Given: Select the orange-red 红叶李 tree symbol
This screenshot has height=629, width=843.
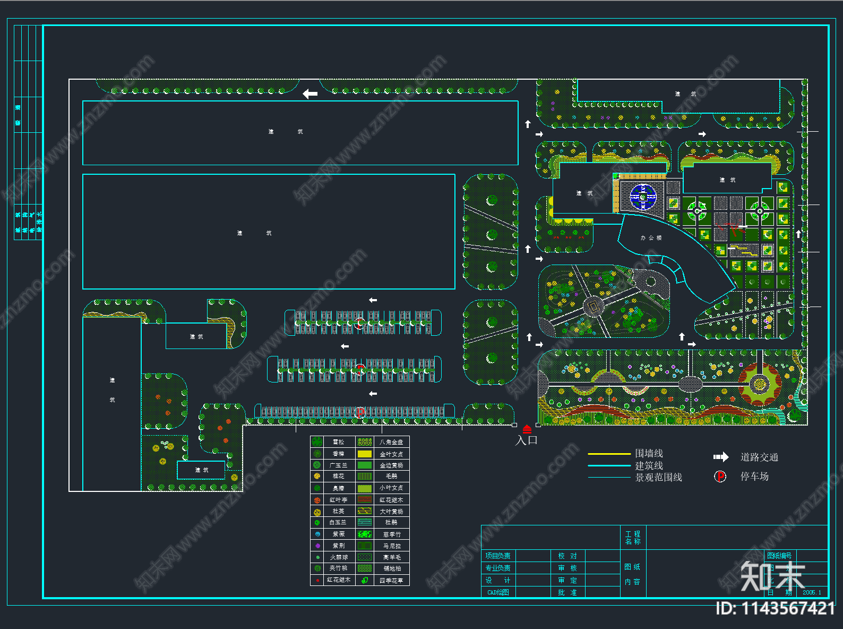Looking at the screenshot, I should [x=317, y=500].
